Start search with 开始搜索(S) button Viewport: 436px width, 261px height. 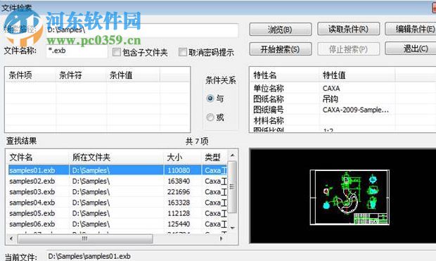[x=281, y=49]
